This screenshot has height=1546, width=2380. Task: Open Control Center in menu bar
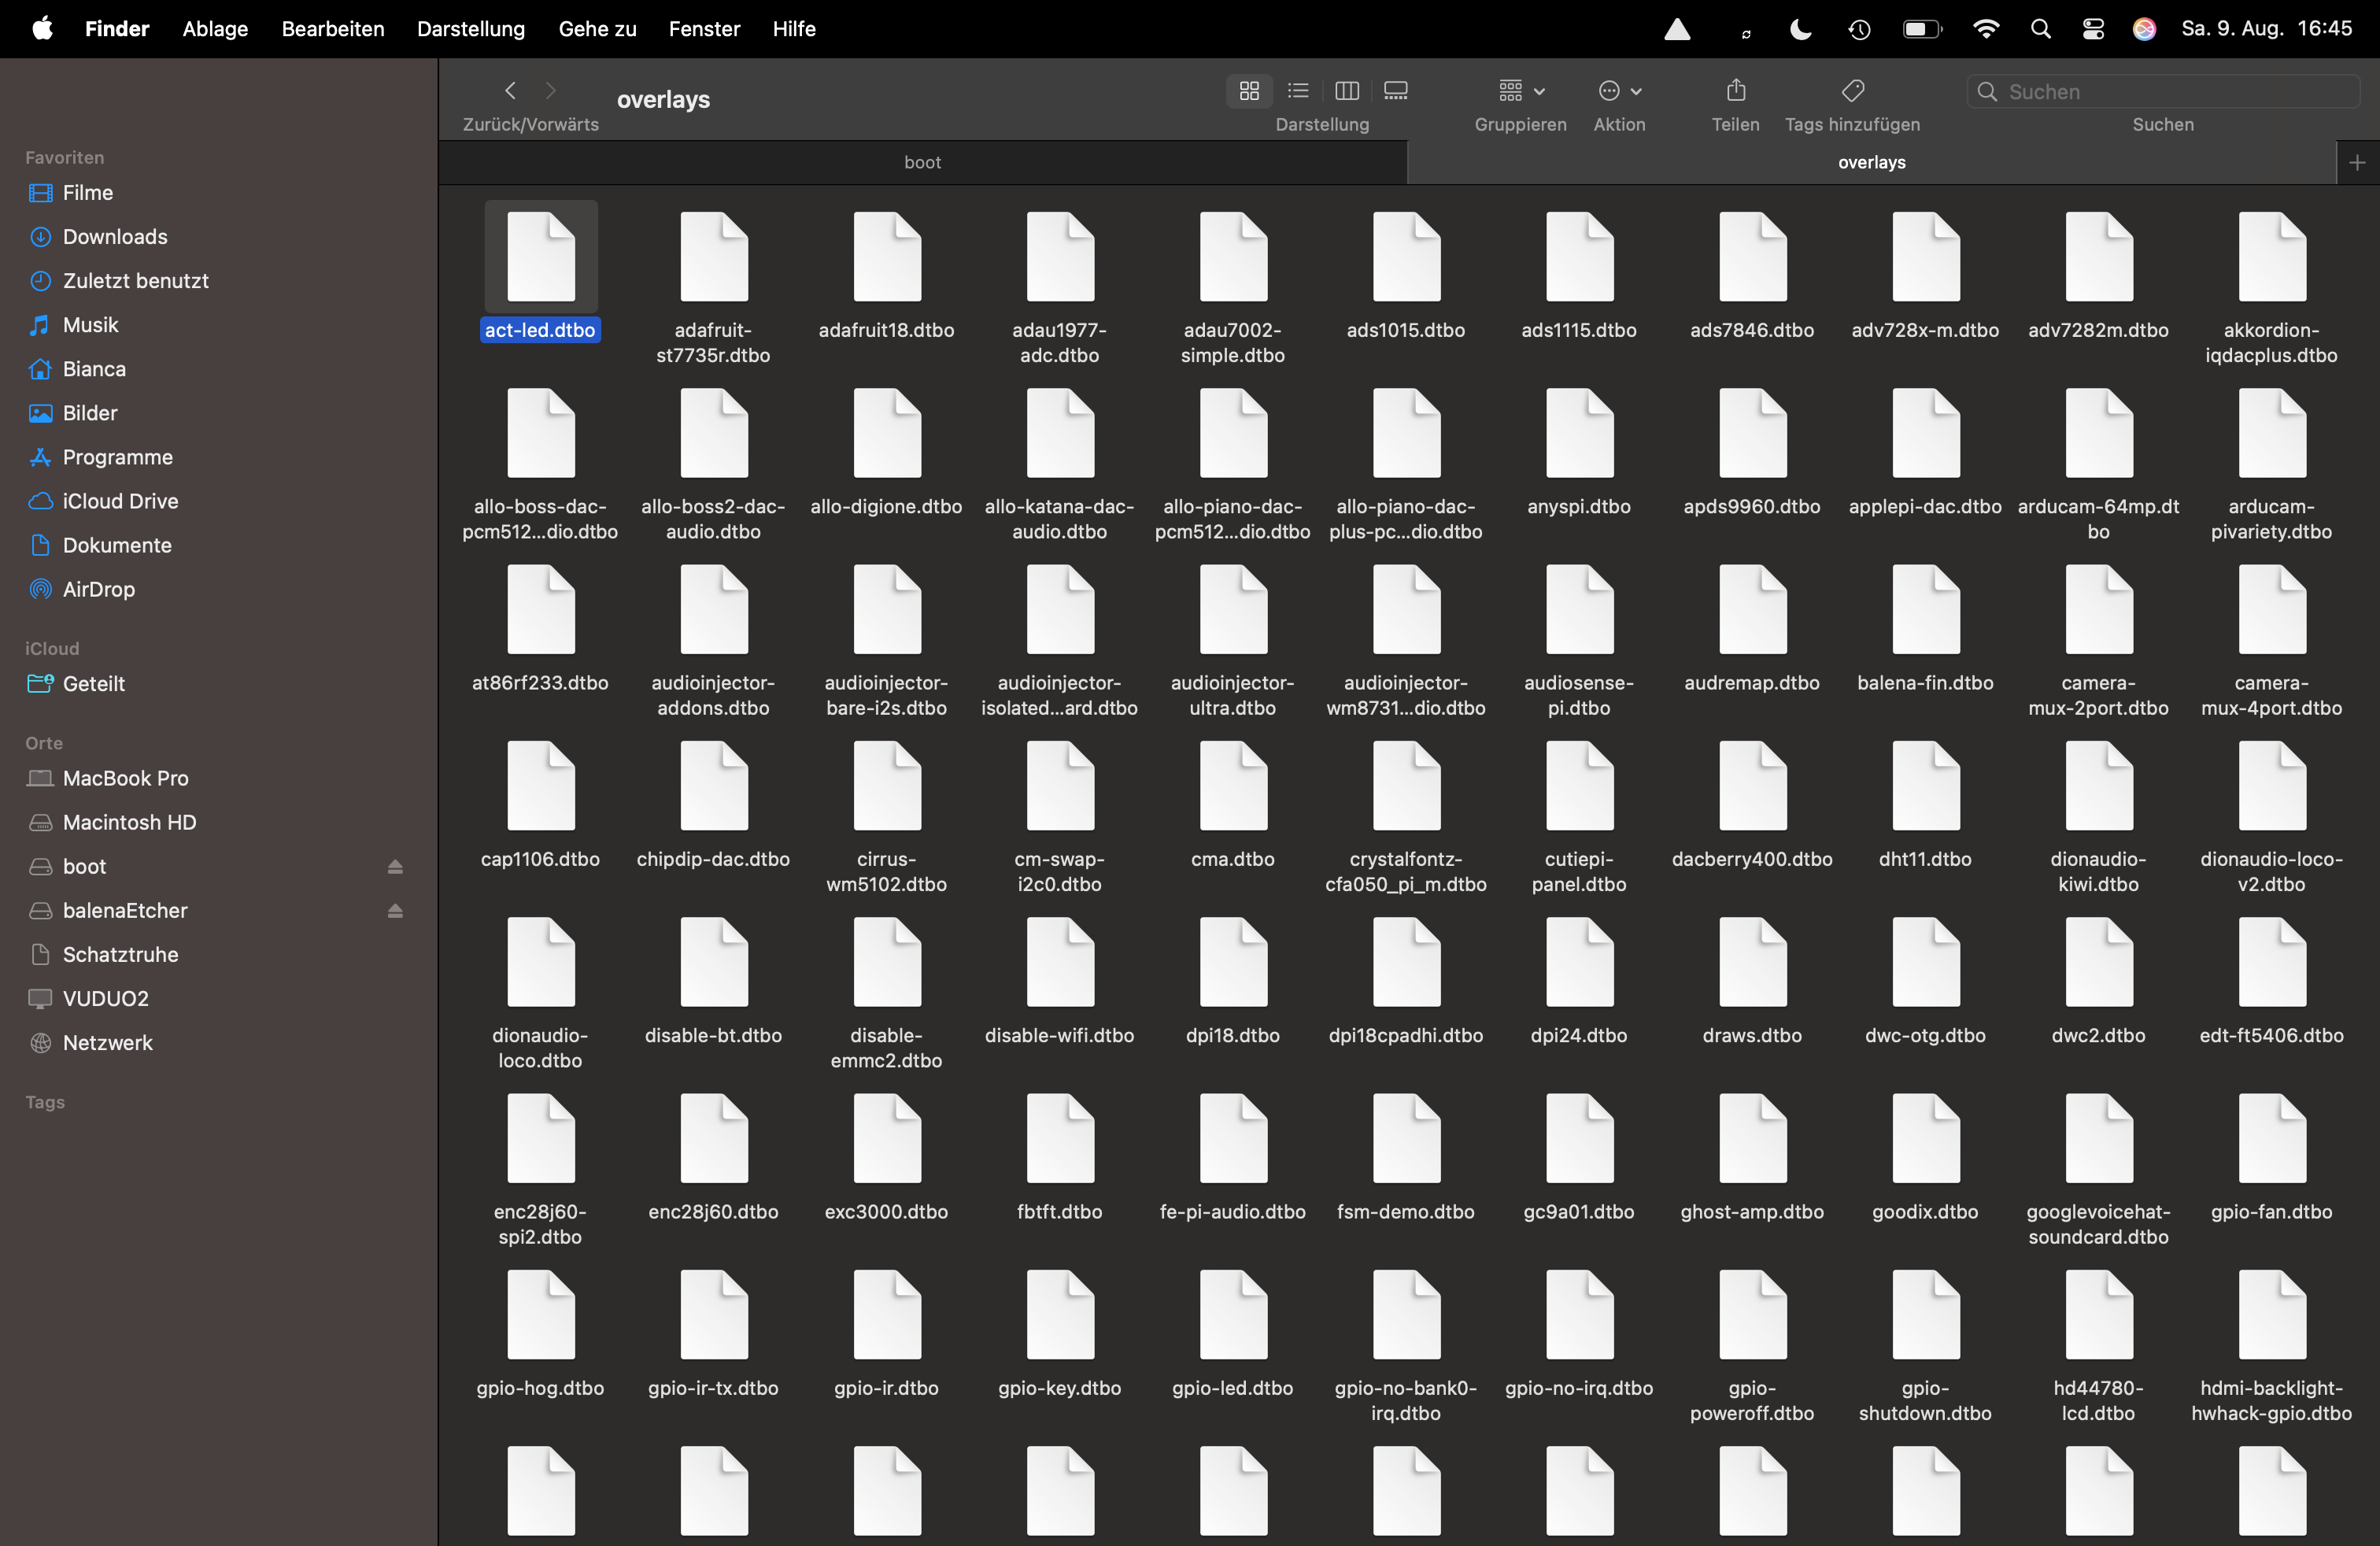[x=2092, y=29]
